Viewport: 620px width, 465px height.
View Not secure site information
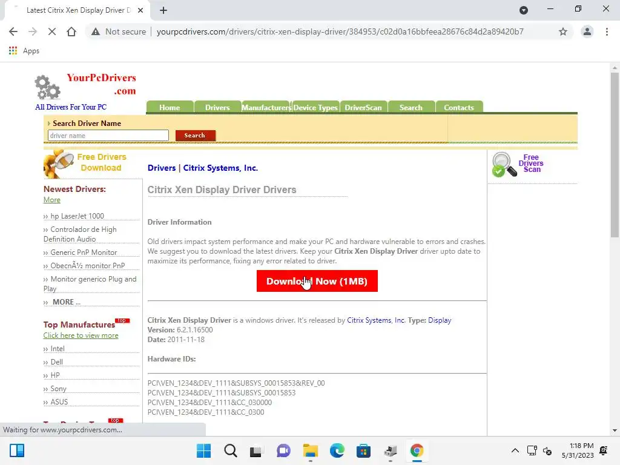pos(118,31)
